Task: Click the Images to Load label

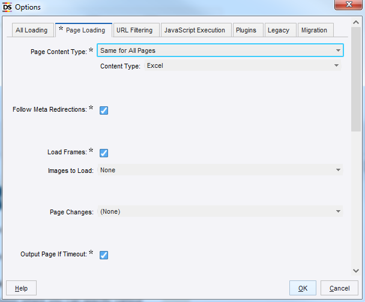Action: pyautogui.click(x=71, y=171)
